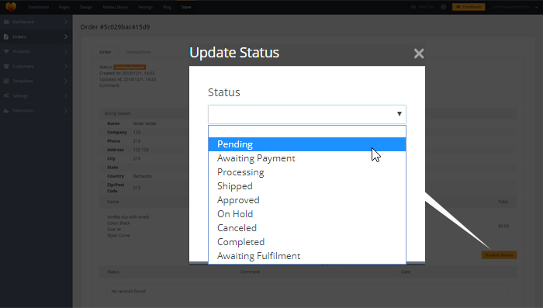
Task: Click the application logo icon
Action: tap(11, 7)
